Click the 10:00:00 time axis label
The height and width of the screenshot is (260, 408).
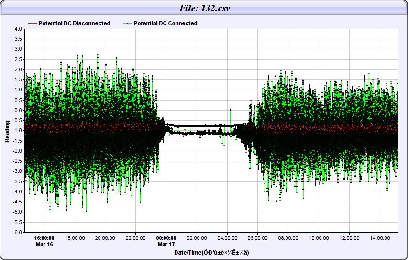(x=319, y=237)
